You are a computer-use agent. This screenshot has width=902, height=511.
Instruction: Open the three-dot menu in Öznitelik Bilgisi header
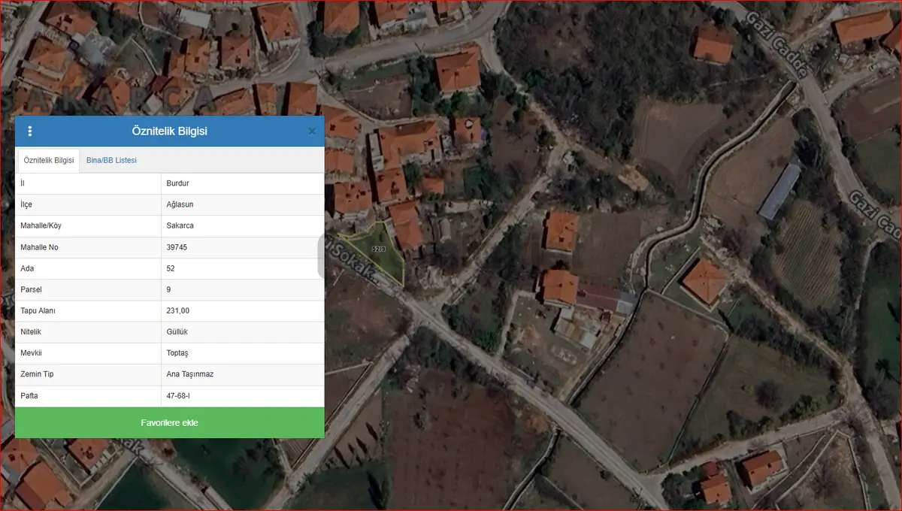[x=30, y=131]
